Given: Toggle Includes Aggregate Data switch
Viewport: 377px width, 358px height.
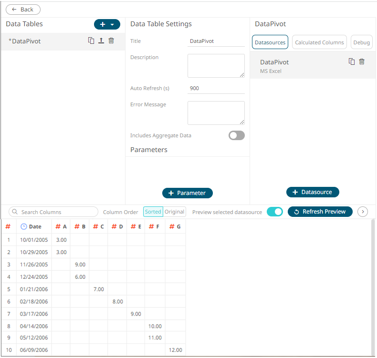Looking at the screenshot, I should click(x=236, y=135).
